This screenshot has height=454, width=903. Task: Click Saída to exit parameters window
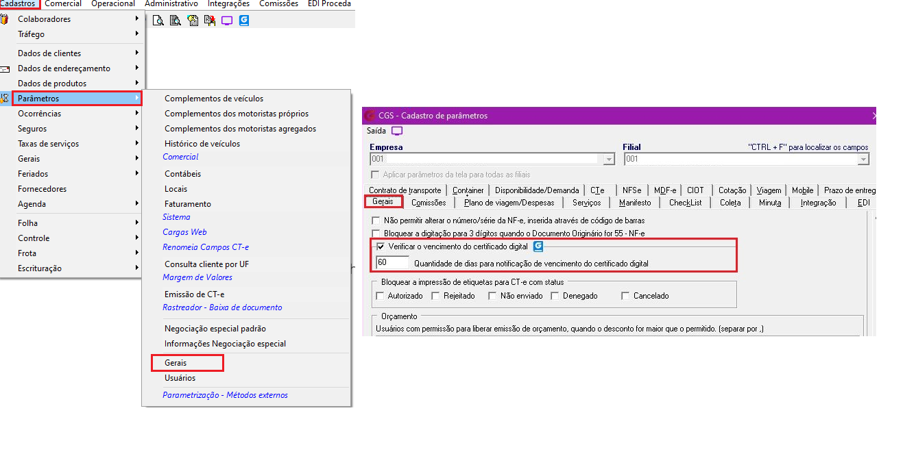click(x=376, y=131)
